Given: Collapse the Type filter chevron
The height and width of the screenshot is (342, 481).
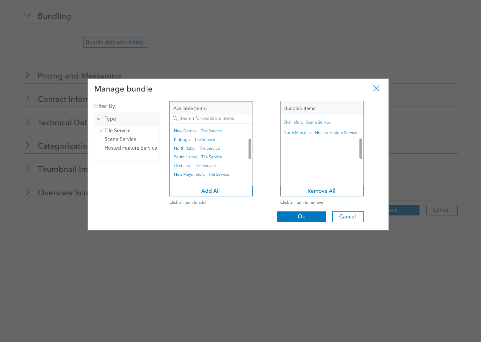Looking at the screenshot, I should (99, 119).
